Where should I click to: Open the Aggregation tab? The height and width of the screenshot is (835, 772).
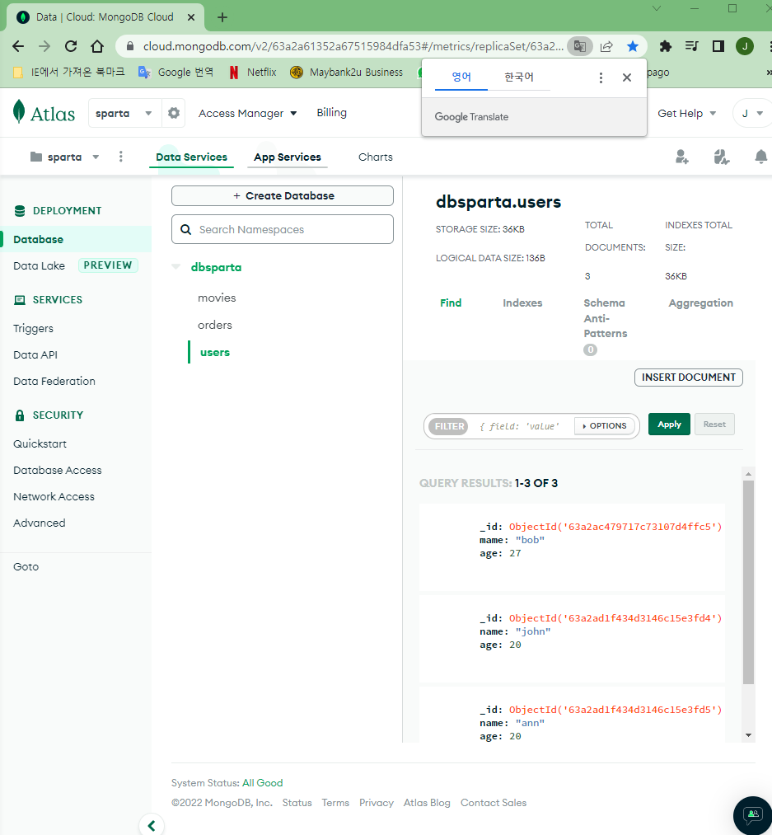point(700,303)
